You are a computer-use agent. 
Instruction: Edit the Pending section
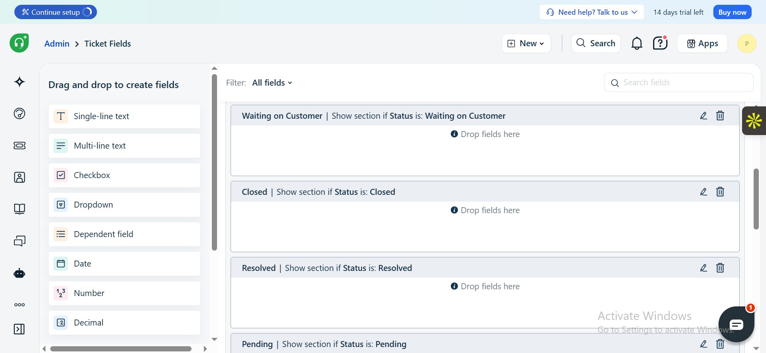point(704,344)
